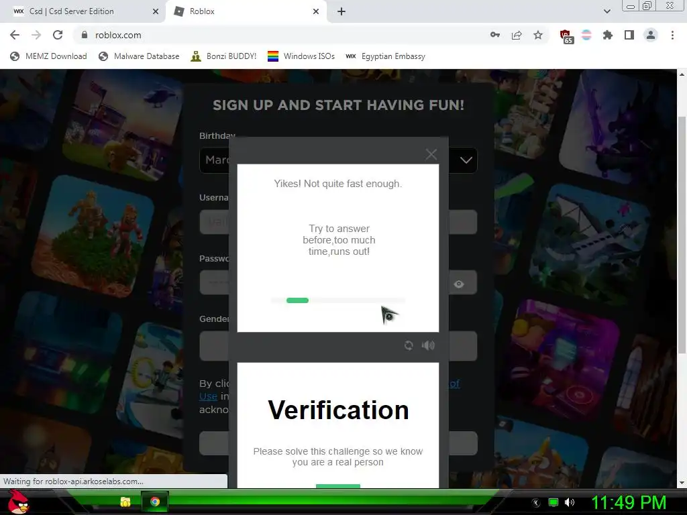Expand the birthday dropdown chevron

click(x=466, y=160)
